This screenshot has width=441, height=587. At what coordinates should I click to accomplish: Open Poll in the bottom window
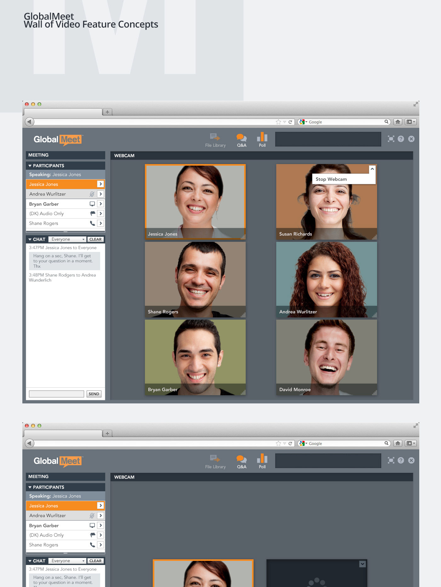click(x=262, y=461)
